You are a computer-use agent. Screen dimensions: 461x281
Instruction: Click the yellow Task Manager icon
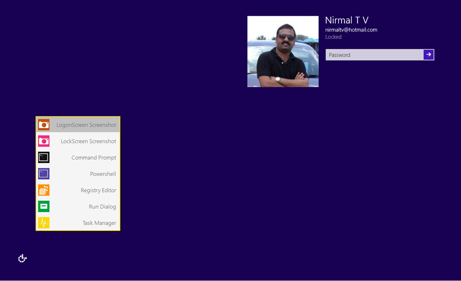[44, 223]
